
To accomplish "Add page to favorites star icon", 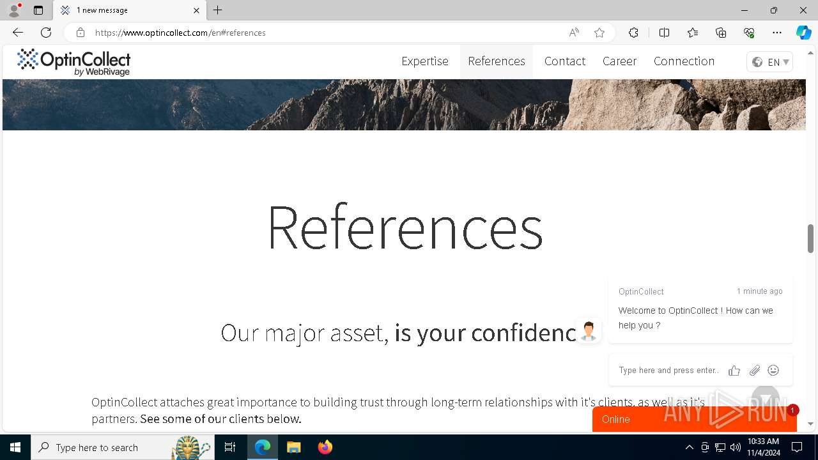I will (x=599, y=33).
